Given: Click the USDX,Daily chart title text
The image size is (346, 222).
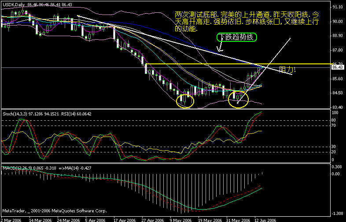Looking at the screenshot, I should [14, 4].
